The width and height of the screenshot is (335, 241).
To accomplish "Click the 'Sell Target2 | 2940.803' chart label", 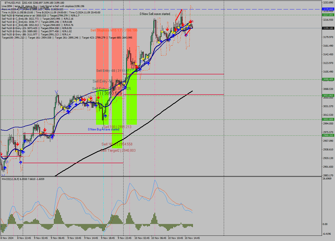I will click(118, 150).
